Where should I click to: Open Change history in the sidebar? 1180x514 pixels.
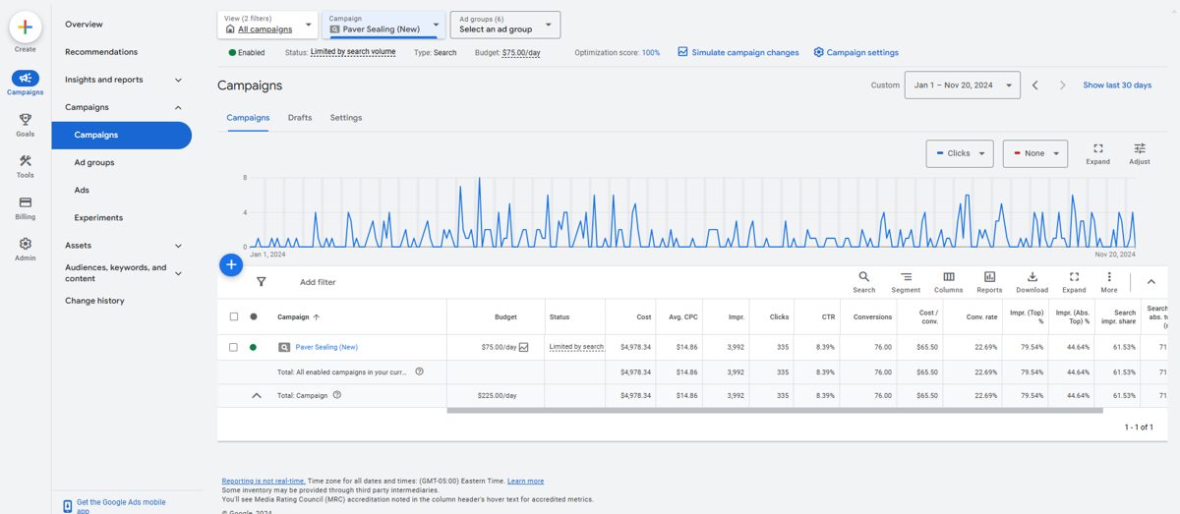point(94,301)
